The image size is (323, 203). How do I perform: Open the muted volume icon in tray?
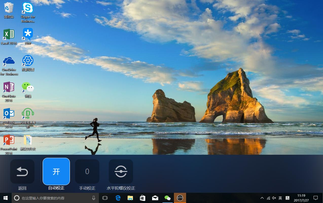tap(274, 198)
